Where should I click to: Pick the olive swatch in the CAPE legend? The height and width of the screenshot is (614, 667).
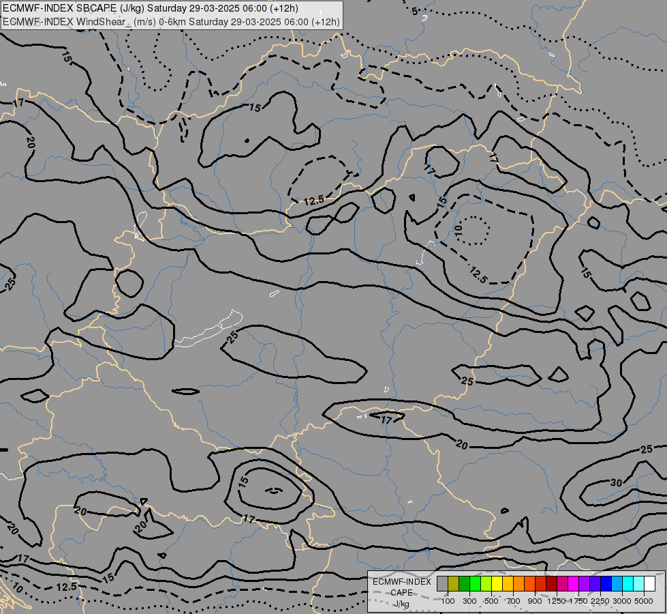click(x=454, y=584)
